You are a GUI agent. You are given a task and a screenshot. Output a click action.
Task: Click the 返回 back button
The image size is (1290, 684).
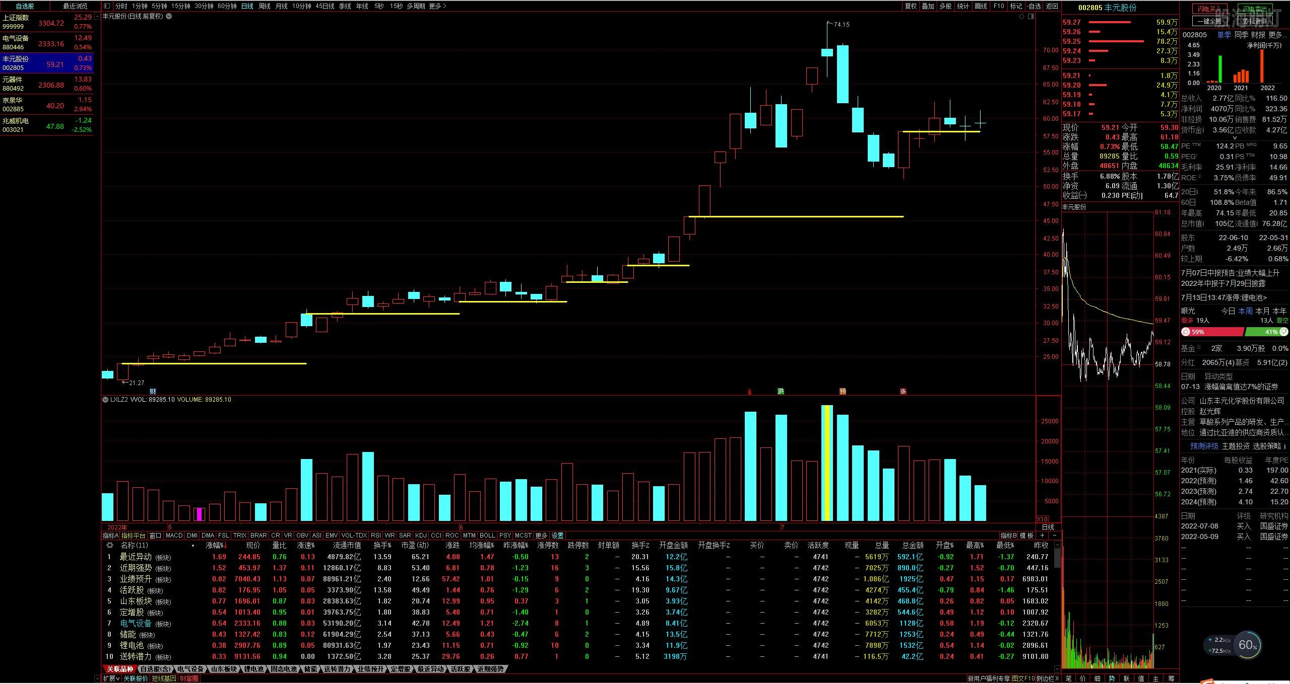point(1052,6)
